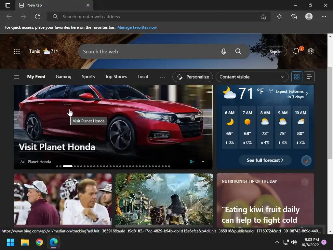Viewport: 333px width, 250px height.
Task: Focus the browser address bar field
Action: point(158,17)
